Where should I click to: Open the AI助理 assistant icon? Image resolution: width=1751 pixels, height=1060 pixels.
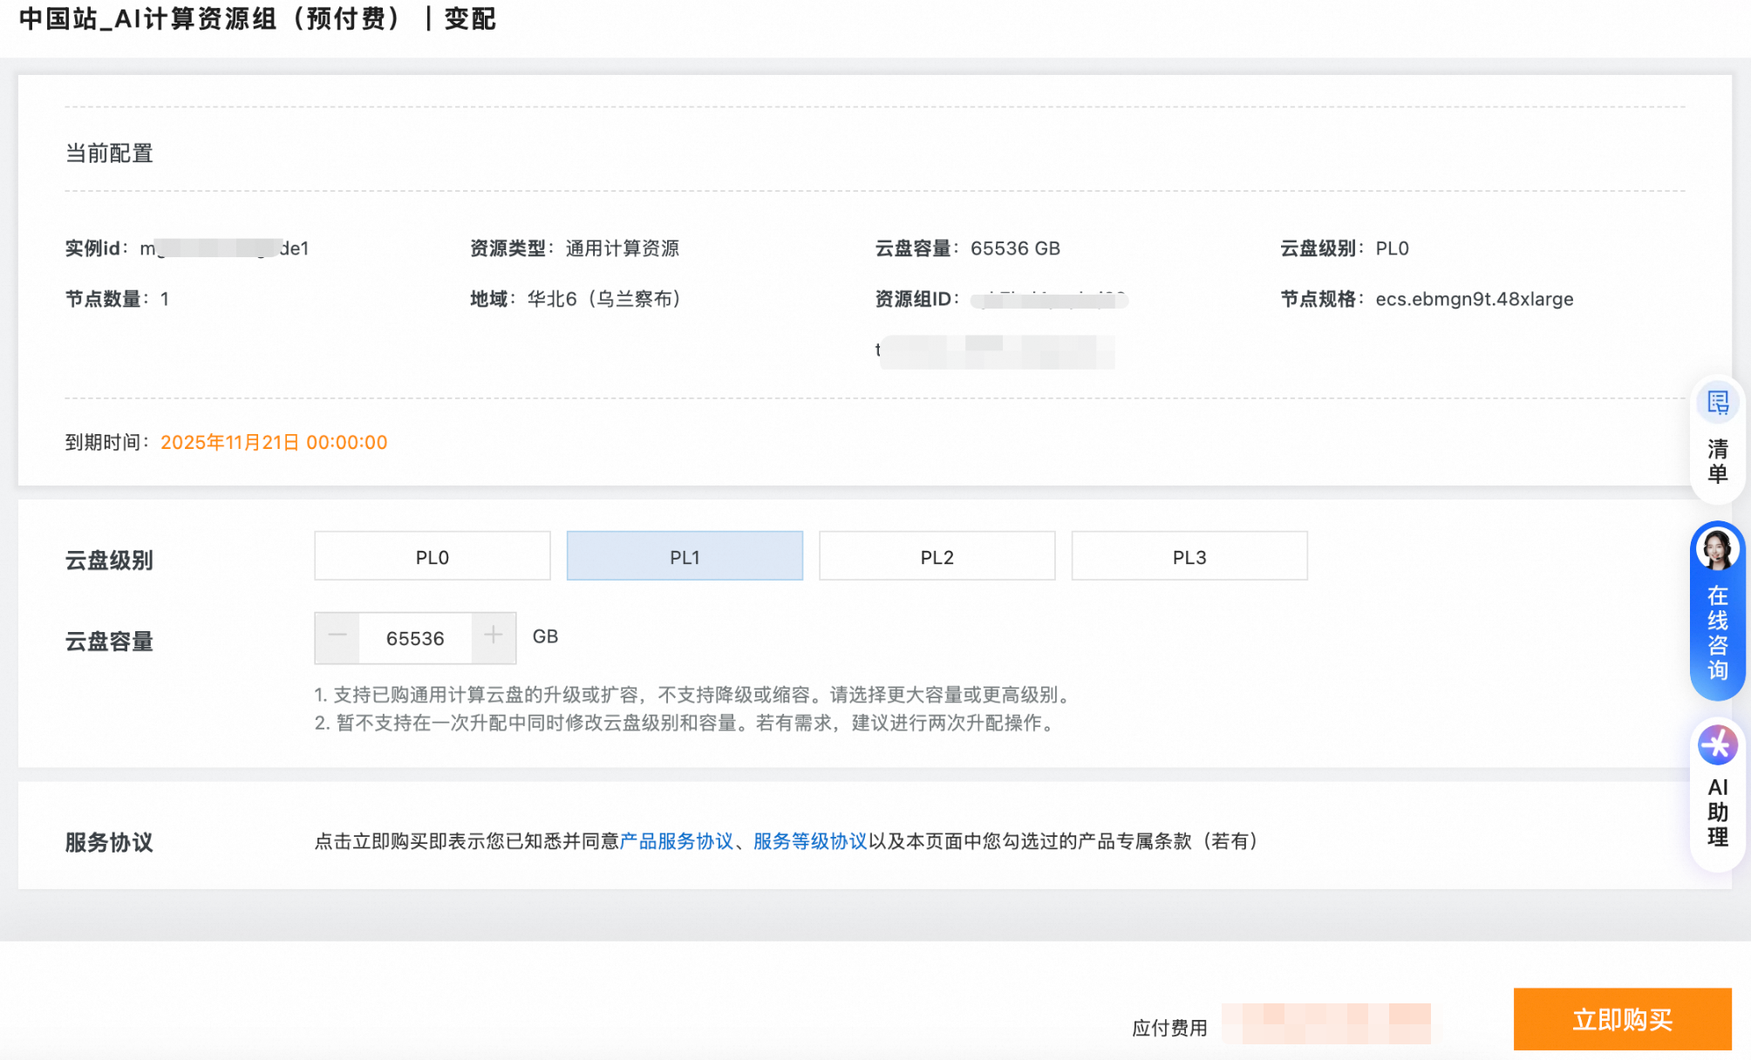[1718, 745]
